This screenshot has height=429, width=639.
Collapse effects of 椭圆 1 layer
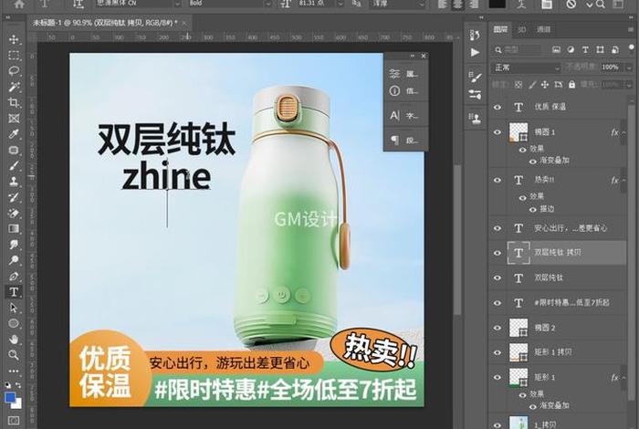coord(624,132)
